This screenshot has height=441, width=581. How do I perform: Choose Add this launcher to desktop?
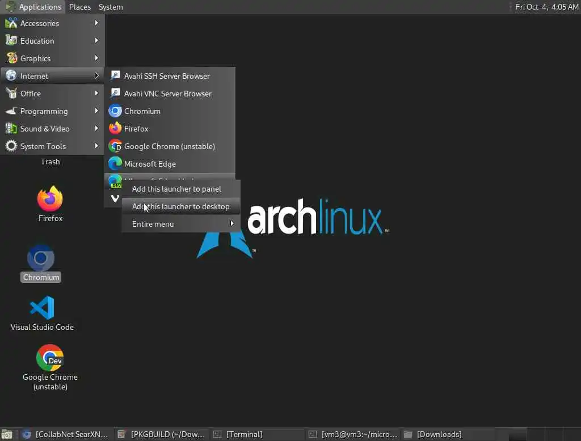click(x=181, y=207)
